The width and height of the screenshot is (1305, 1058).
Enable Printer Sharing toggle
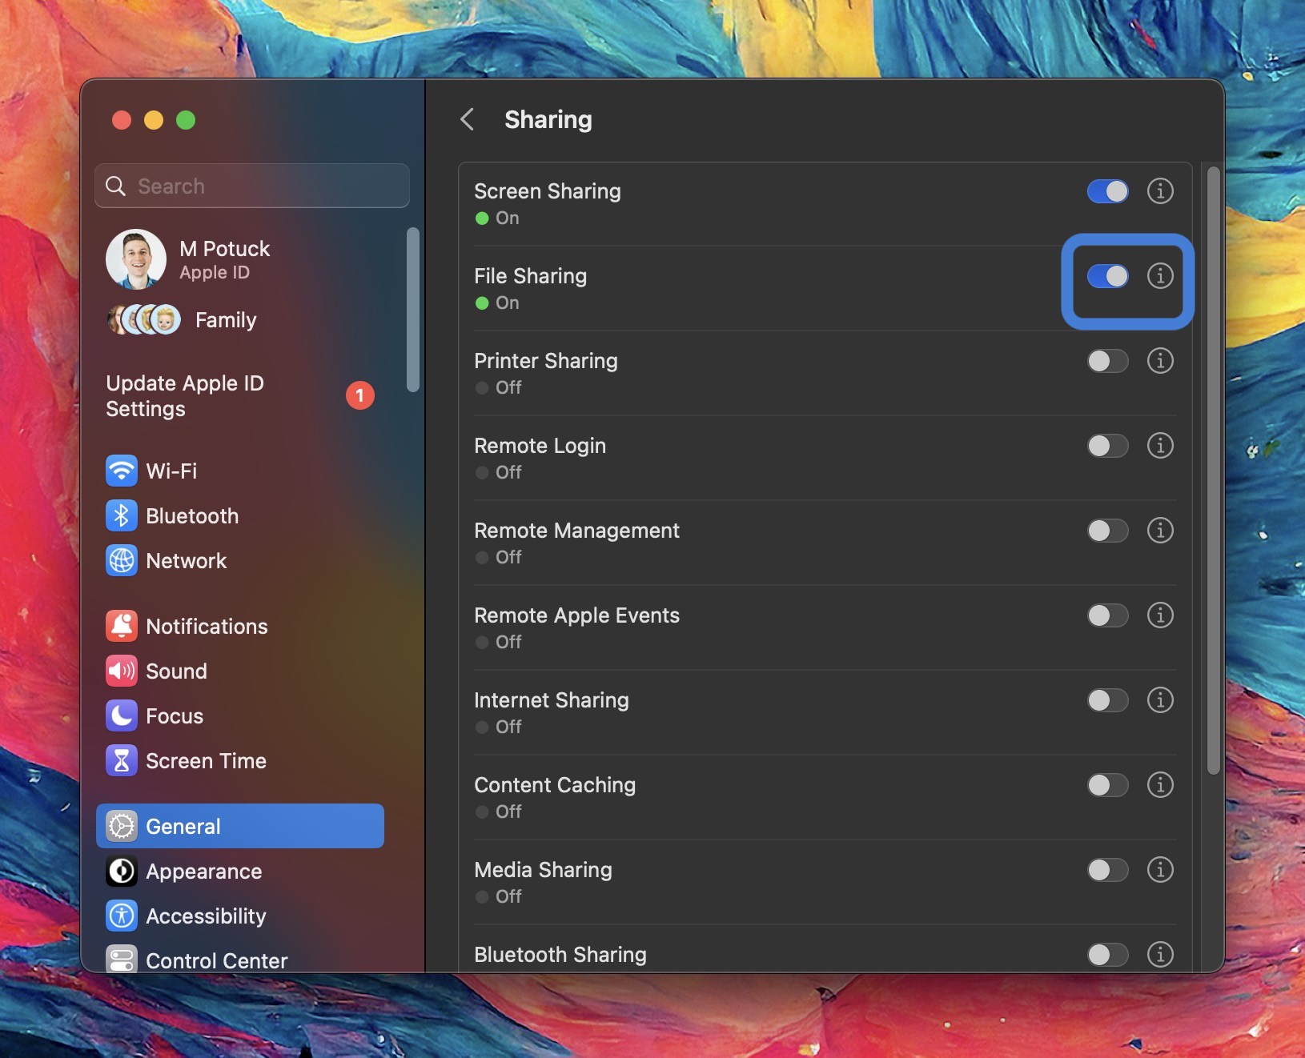[1107, 361]
